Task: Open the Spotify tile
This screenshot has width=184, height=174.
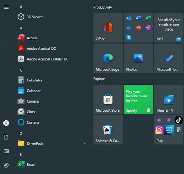Action: tap(138, 99)
